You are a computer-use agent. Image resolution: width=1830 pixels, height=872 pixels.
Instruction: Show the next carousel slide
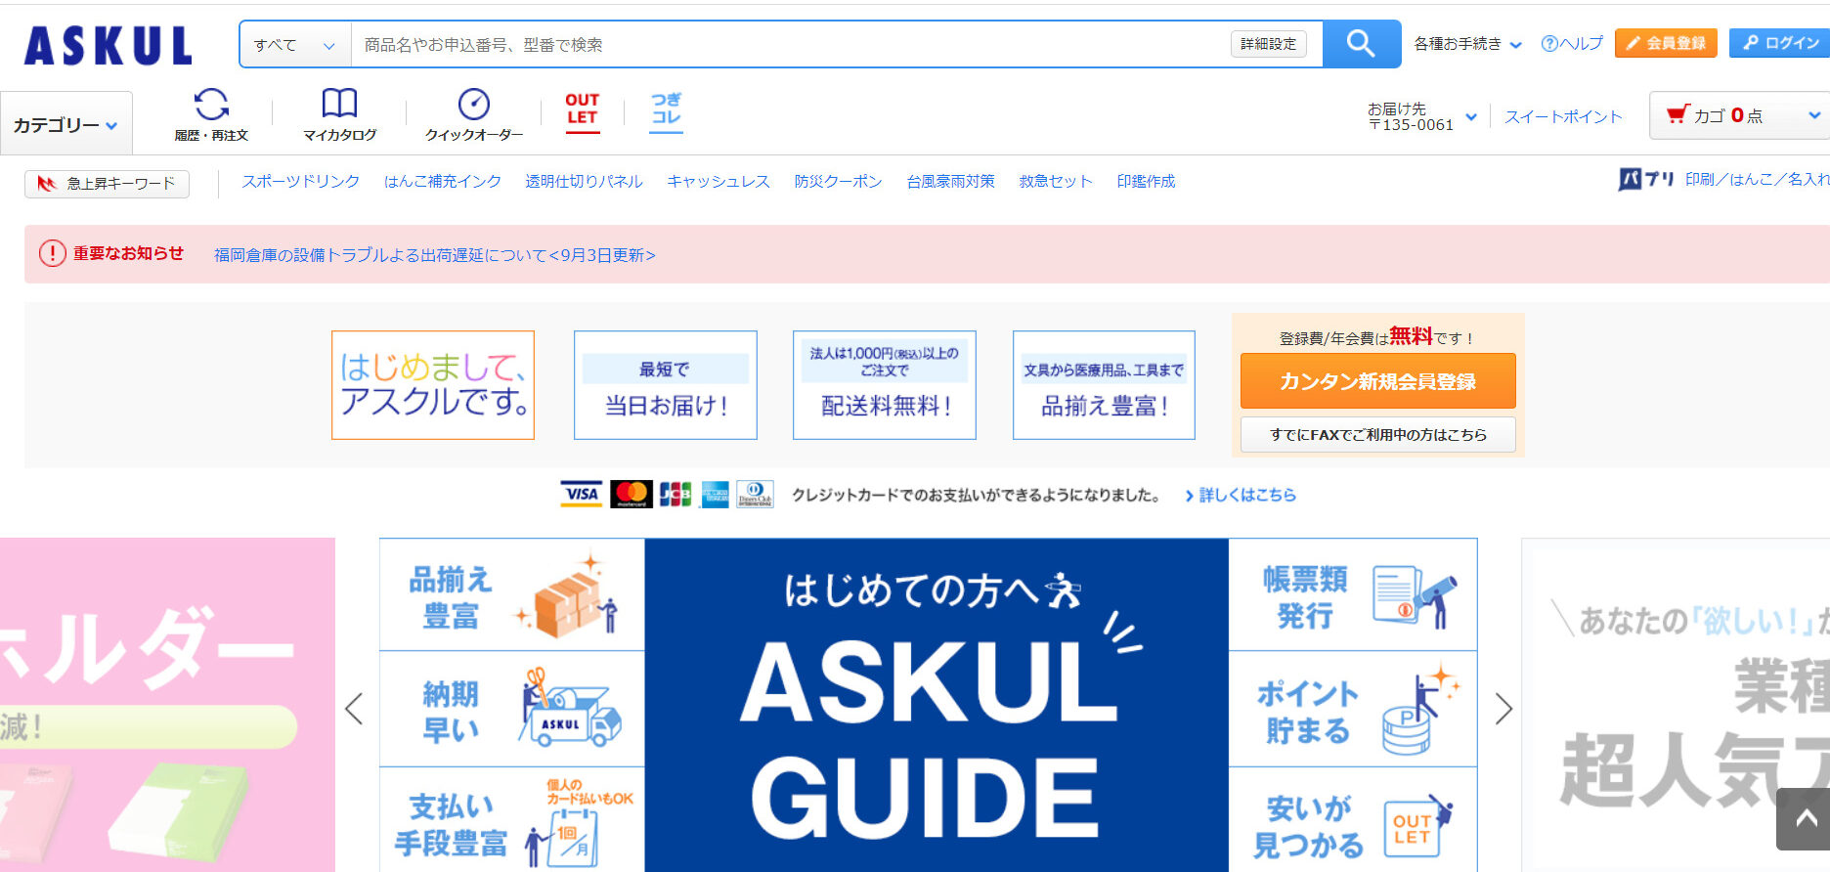coord(1503,709)
